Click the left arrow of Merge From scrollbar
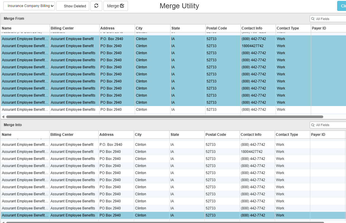 [x=3, y=117]
